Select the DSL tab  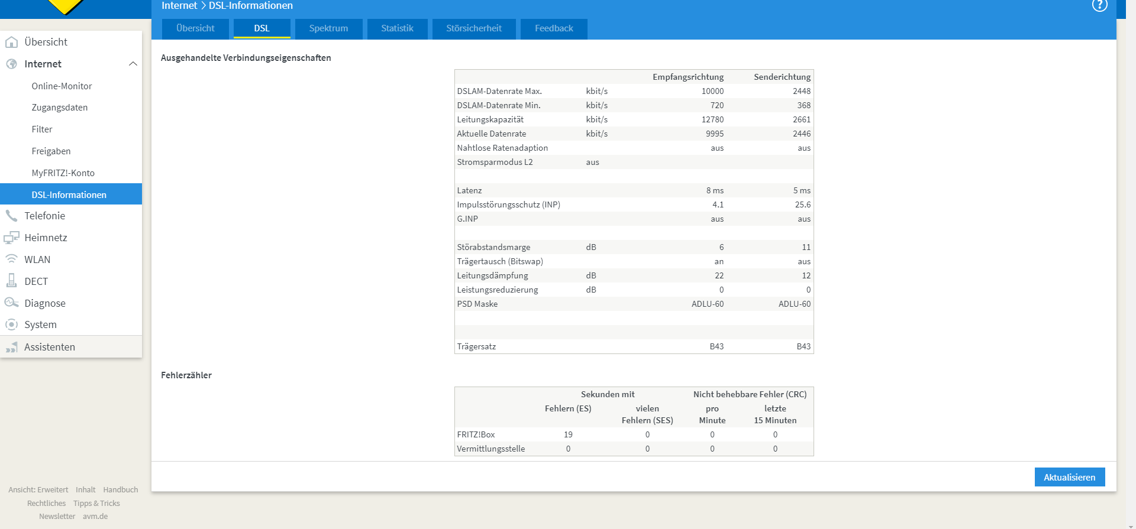coord(262,28)
